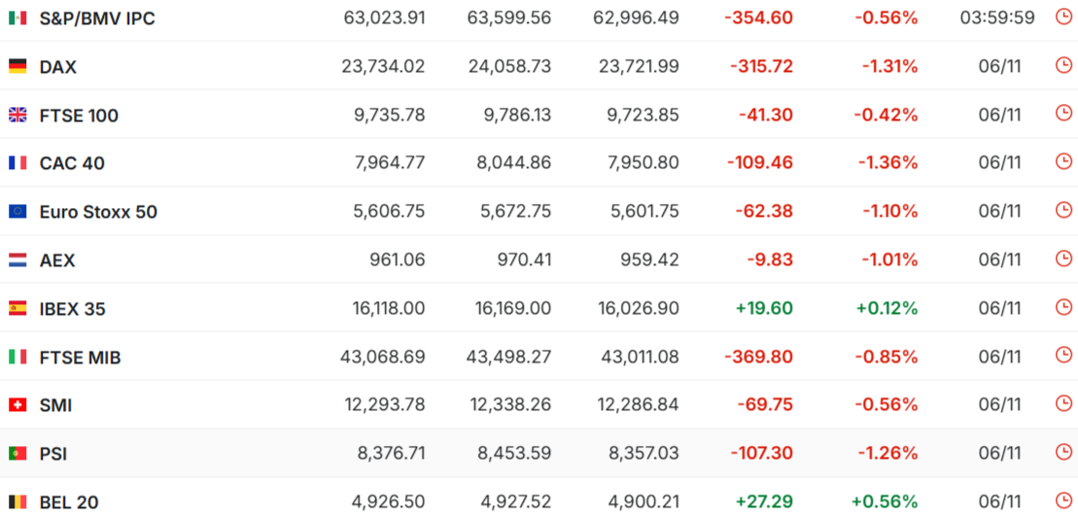The image size is (1078, 517).
Task: Click the clock icon for IBEX 35
Action: coord(1063,307)
